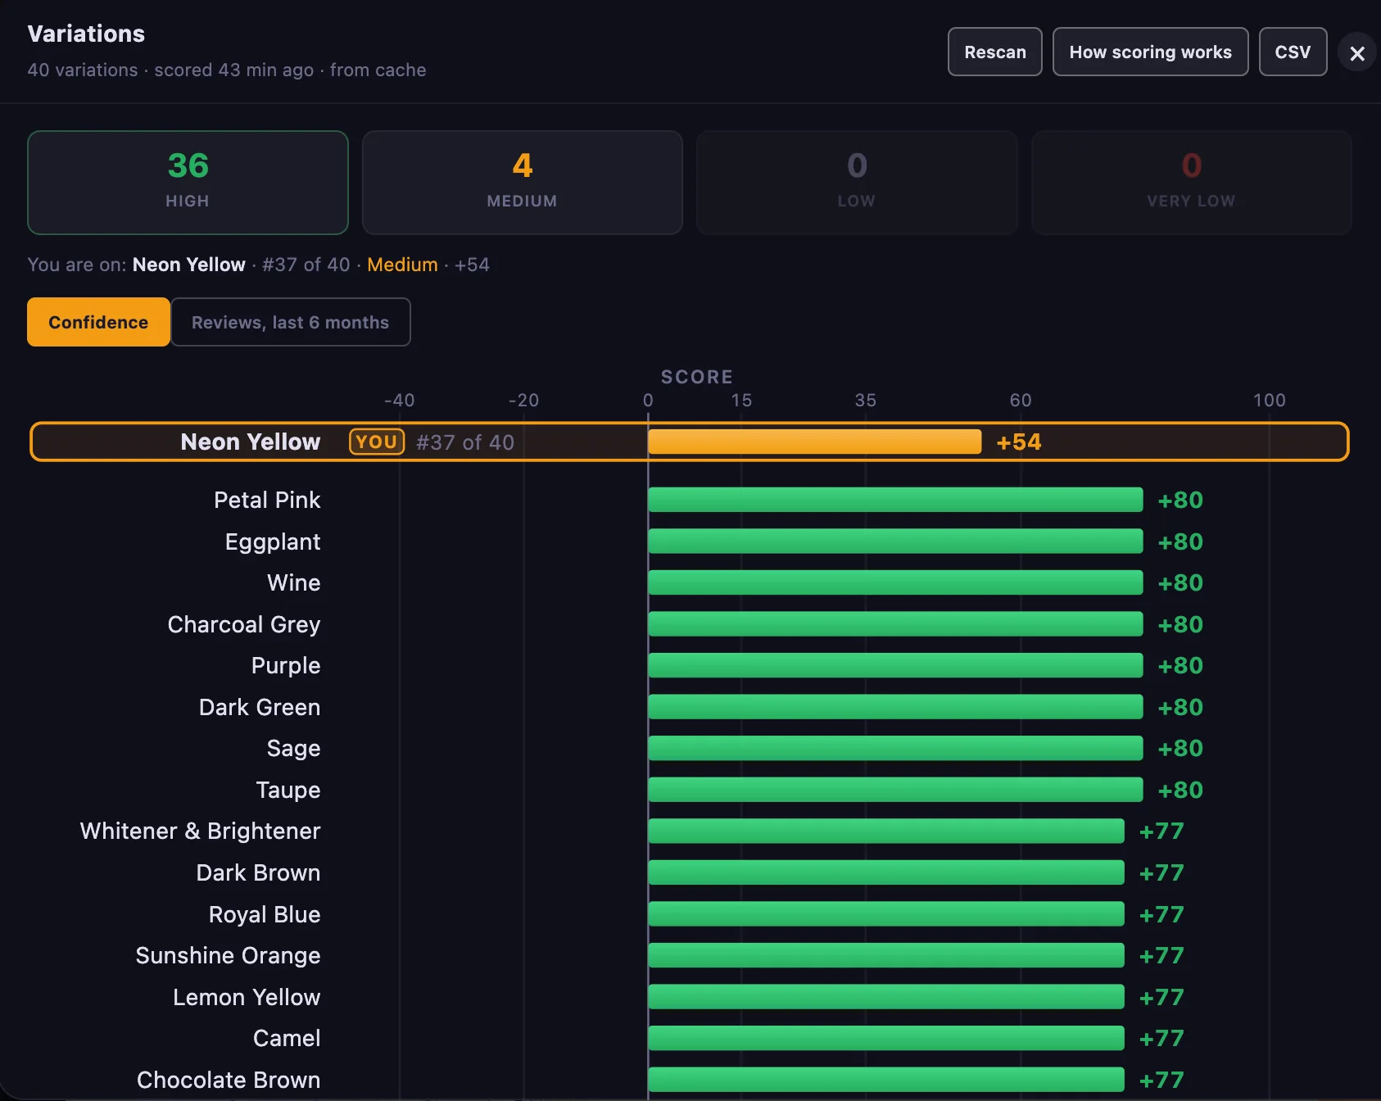Screen dimensions: 1381x1101
Task: Select the Petal Pink variation label
Action: 267,500
